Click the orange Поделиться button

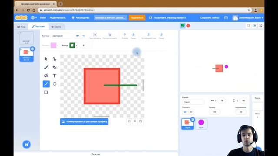[x=137, y=18]
